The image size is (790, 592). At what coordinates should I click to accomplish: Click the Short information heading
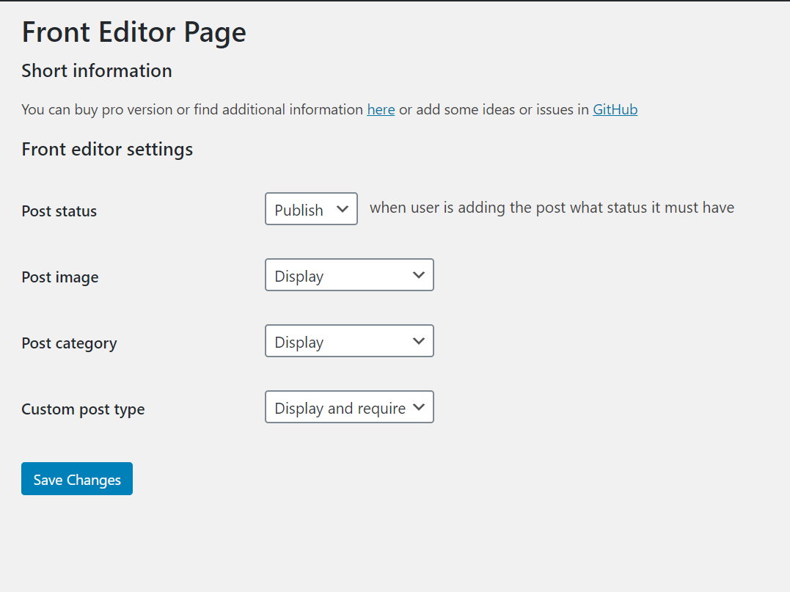[96, 70]
